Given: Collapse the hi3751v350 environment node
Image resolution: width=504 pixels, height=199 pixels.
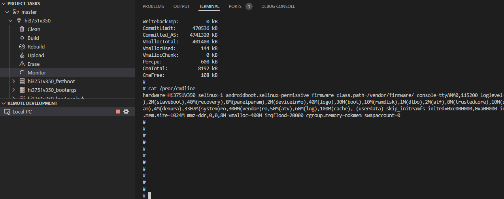Looking at the screenshot, I should tap(11, 20).
